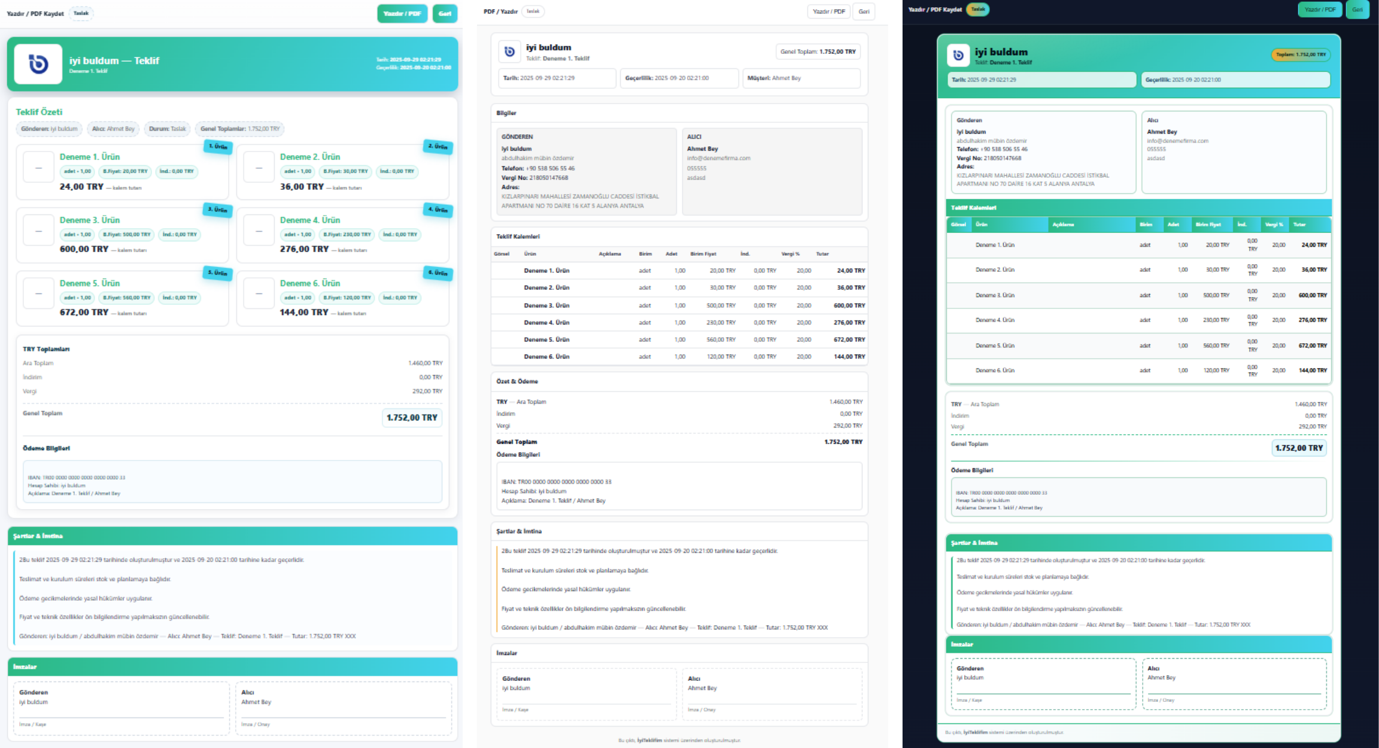
Task: Click the yellow 'Toplam: 1.752,00 TRY' pill
Action: [x=1300, y=54]
